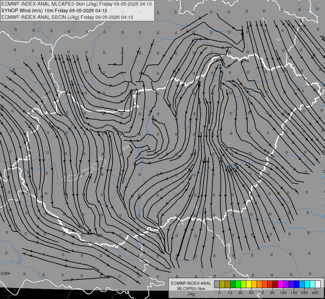Screen dimensions: 325x299
Task: Click the colorbar tick label '70'
Action: 262,293
